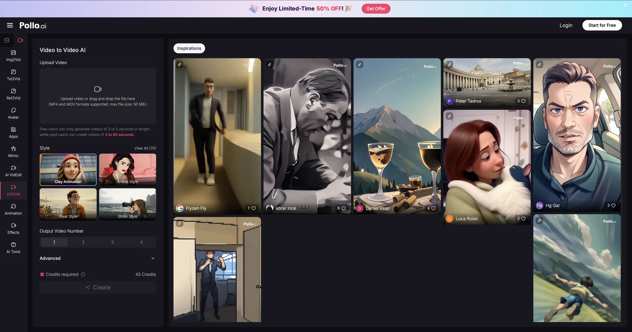Choose the Ghibli Style option
The width and height of the screenshot is (632, 332).
(x=127, y=204)
